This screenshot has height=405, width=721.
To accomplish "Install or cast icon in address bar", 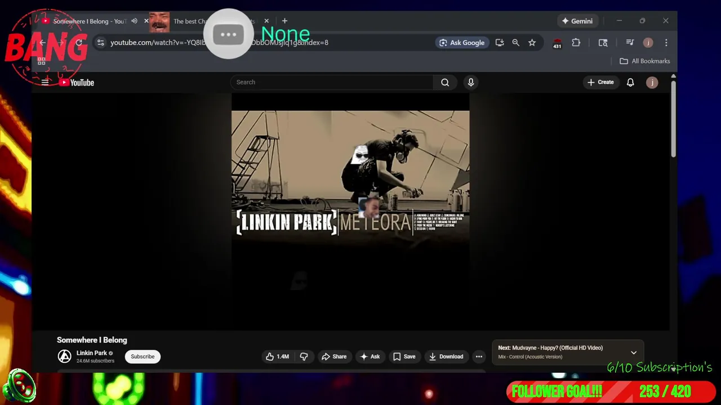I will coord(500,43).
